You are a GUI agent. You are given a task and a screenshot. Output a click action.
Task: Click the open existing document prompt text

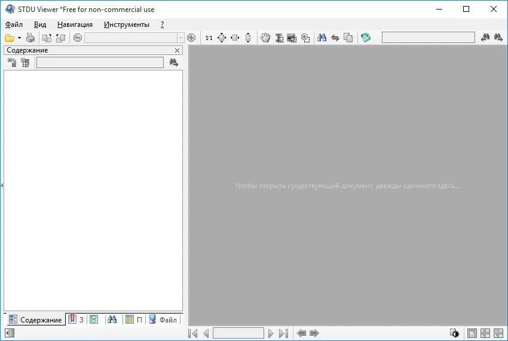tap(348, 186)
